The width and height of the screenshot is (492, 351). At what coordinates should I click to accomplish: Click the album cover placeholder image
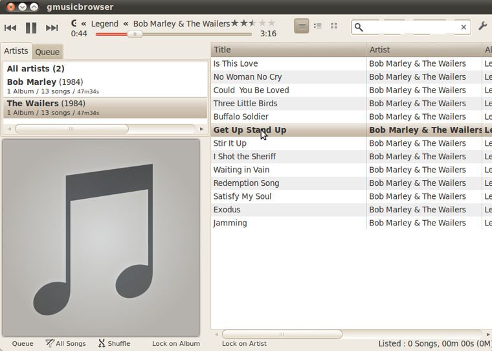click(101, 238)
